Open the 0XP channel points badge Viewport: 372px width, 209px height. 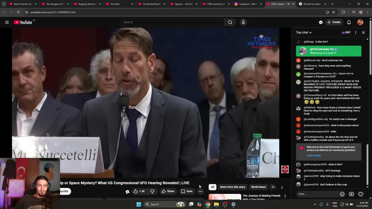point(346,33)
